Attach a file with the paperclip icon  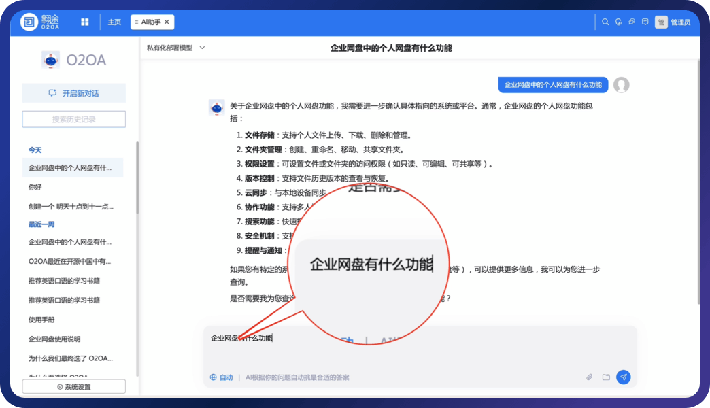589,377
